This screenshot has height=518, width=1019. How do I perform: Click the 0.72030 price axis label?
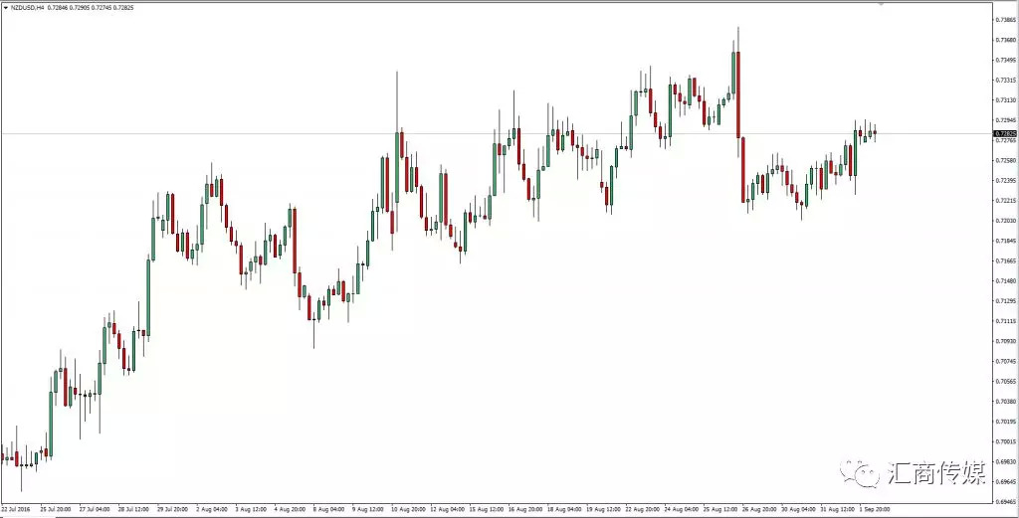pos(1004,221)
